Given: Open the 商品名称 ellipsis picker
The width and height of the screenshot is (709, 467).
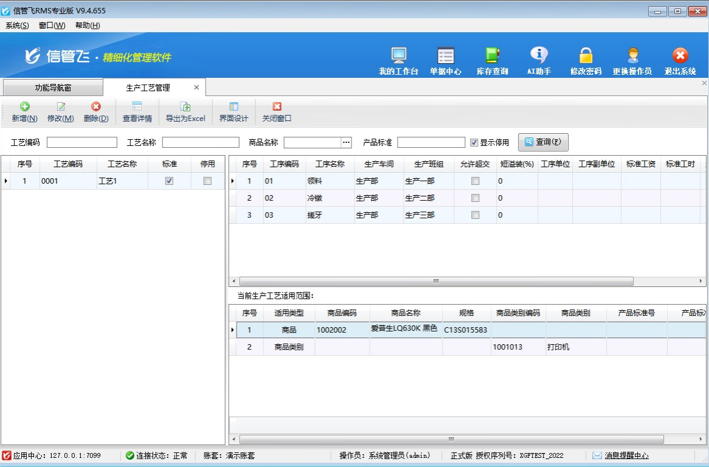Looking at the screenshot, I should [x=347, y=142].
